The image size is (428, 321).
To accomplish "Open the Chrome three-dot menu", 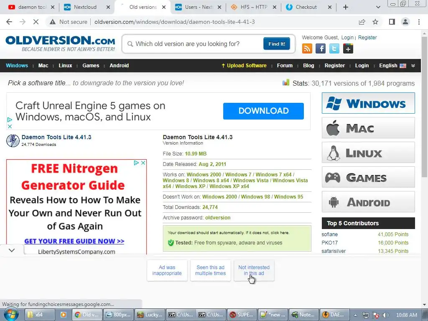I will coord(419,22).
